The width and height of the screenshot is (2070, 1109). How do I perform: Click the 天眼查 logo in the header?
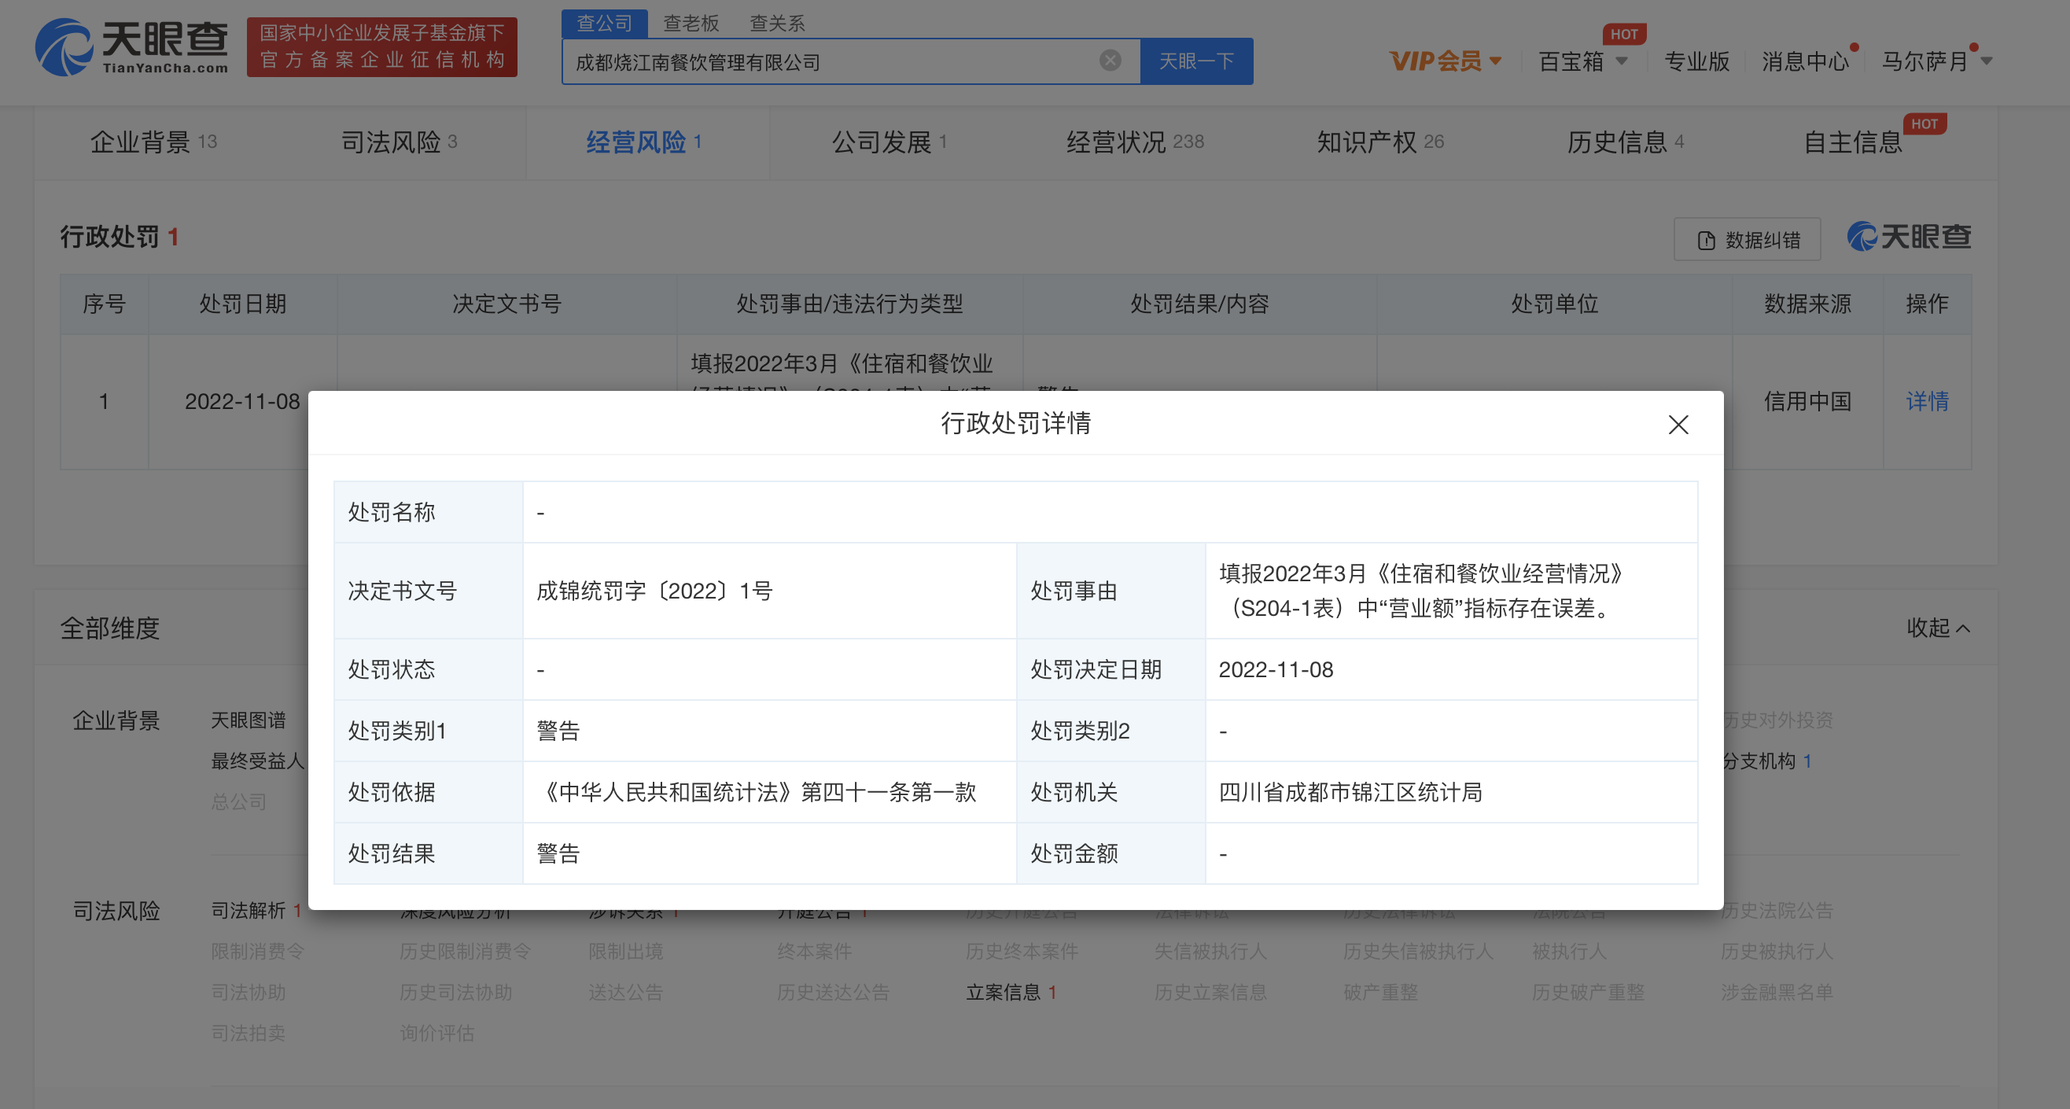(132, 48)
